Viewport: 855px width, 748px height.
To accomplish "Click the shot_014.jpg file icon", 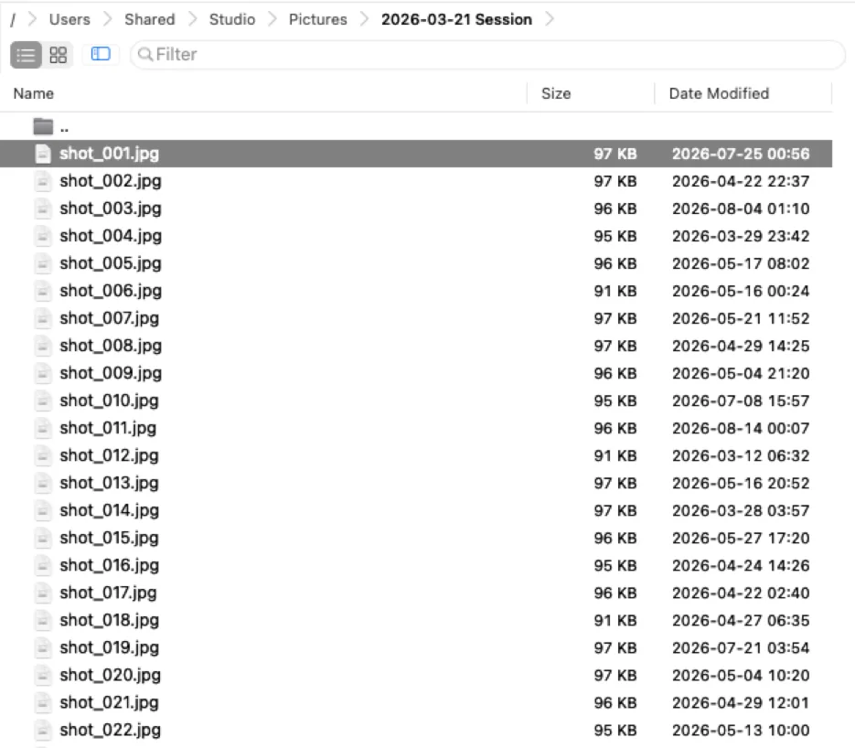I will 43,510.
